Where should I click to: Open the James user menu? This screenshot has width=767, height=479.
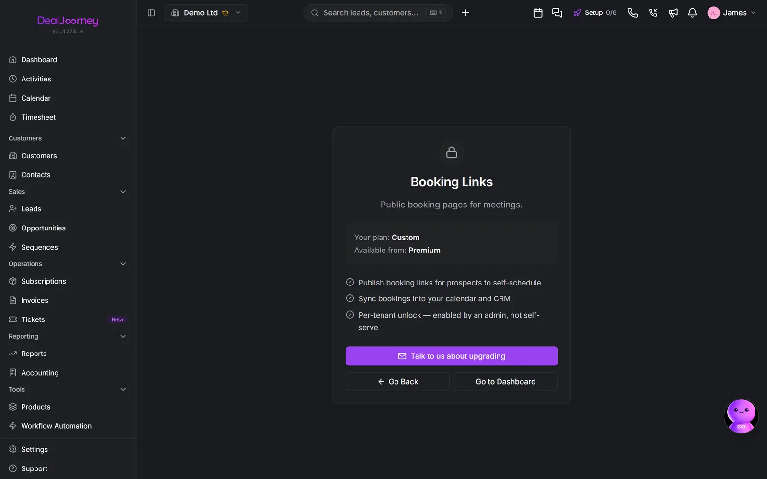tap(732, 13)
